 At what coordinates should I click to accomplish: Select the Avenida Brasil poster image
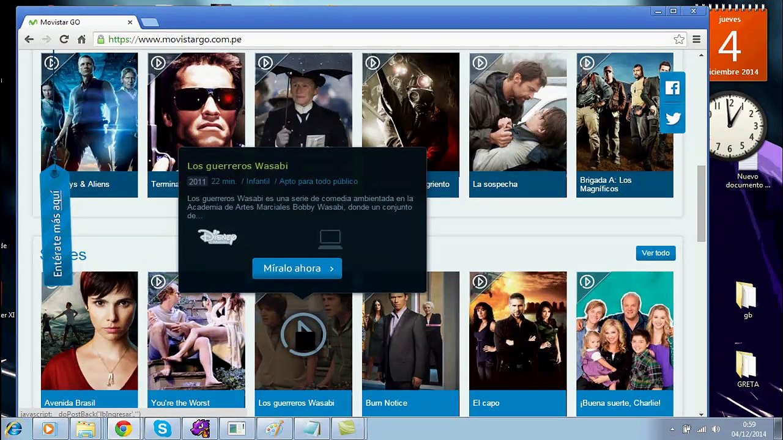coord(89,331)
